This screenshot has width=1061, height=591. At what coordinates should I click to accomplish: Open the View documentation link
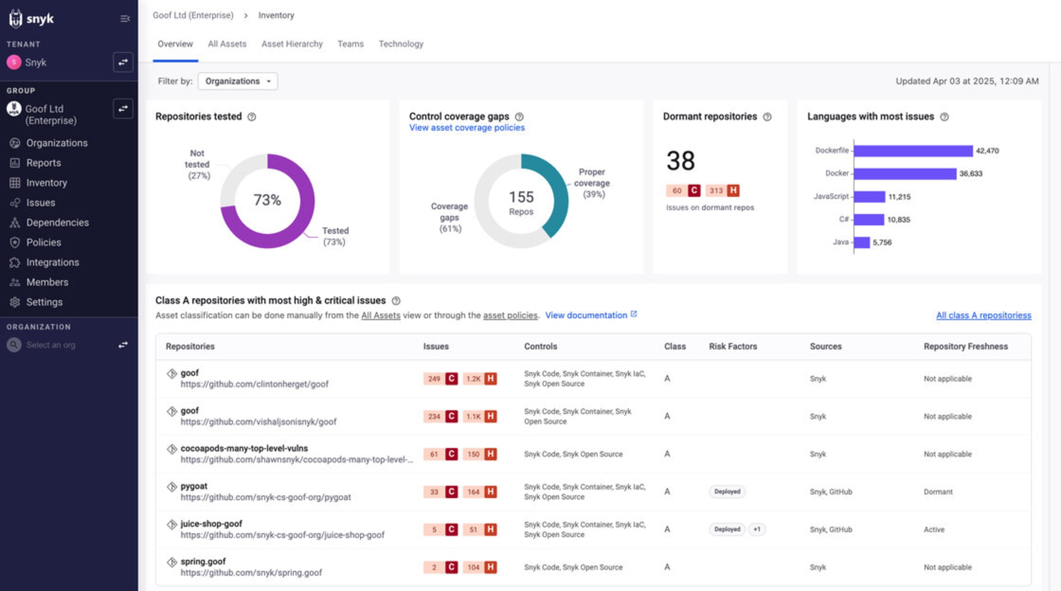pos(591,315)
